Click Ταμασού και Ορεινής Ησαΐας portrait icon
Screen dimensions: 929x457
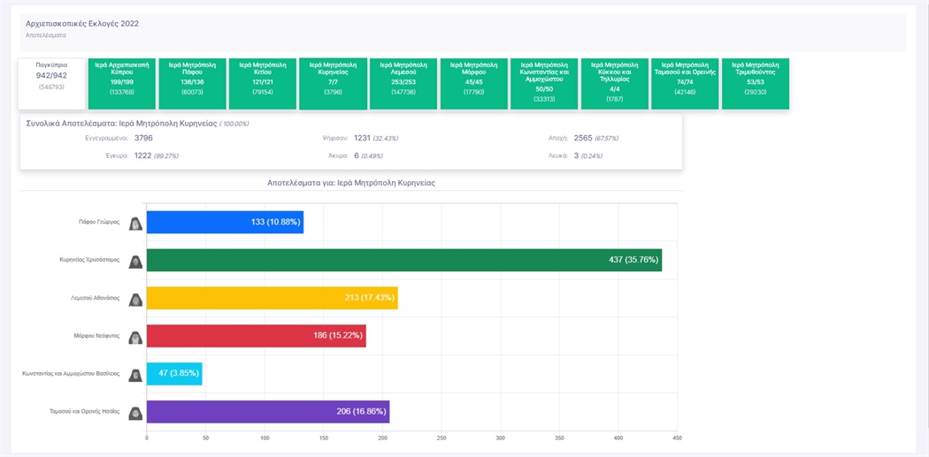tap(136, 413)
